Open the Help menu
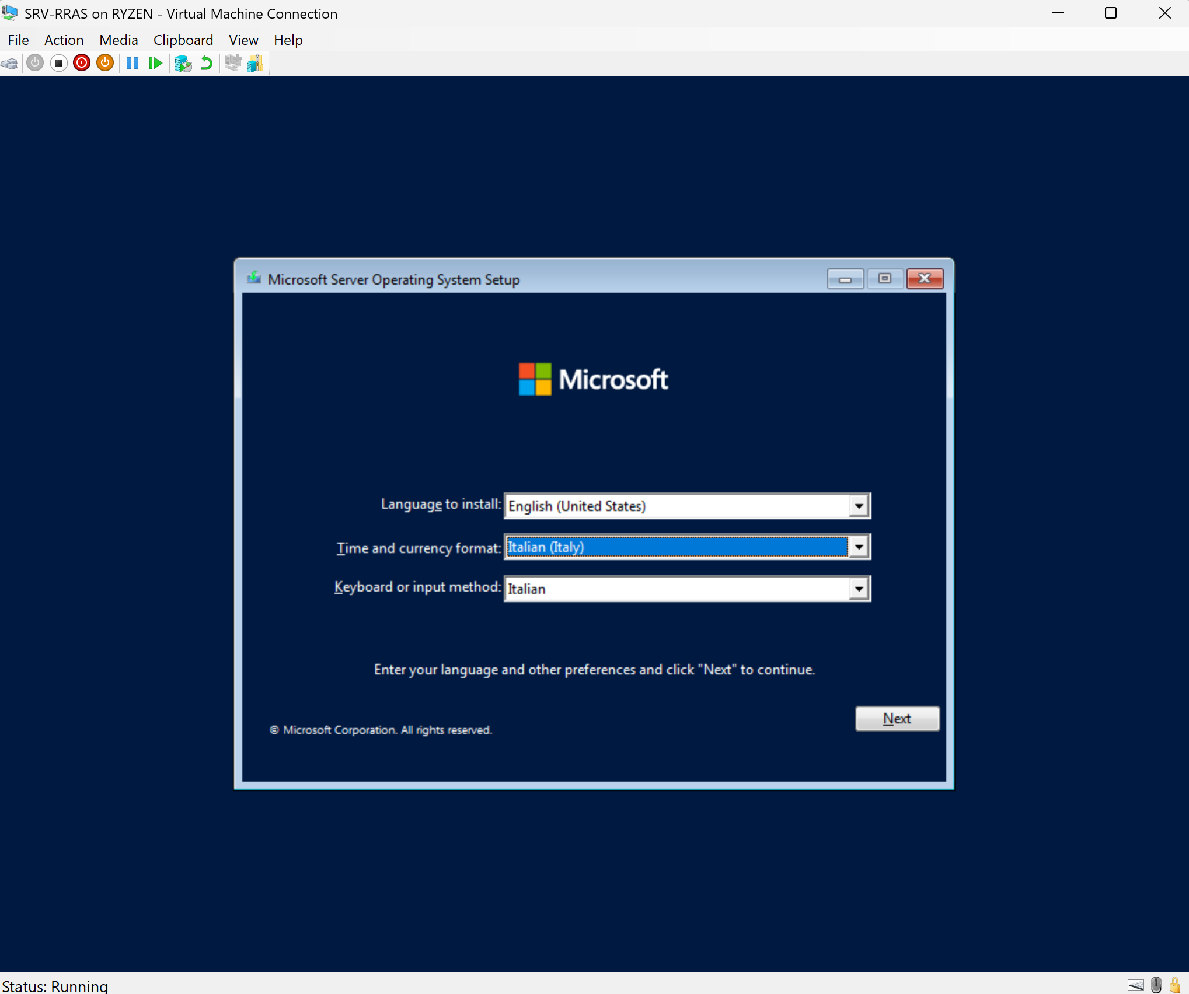Image resolution: width=1189 pixels, height=994 pixels. click(288, 40)
